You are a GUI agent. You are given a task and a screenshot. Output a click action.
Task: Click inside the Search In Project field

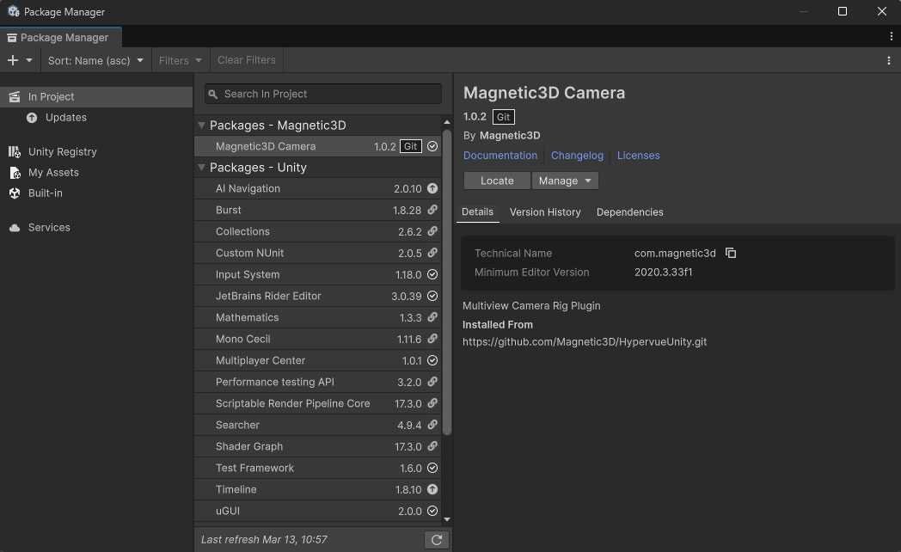[x=322, y=93]
